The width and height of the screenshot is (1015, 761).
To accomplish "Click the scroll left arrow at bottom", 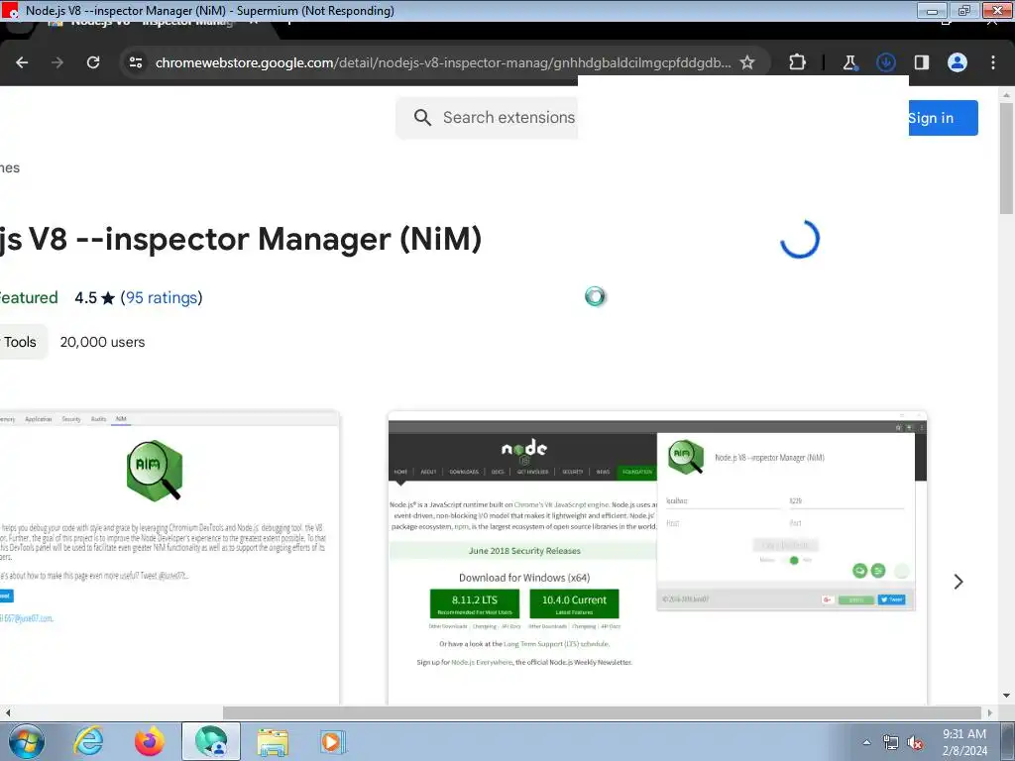I will (8, 712).
